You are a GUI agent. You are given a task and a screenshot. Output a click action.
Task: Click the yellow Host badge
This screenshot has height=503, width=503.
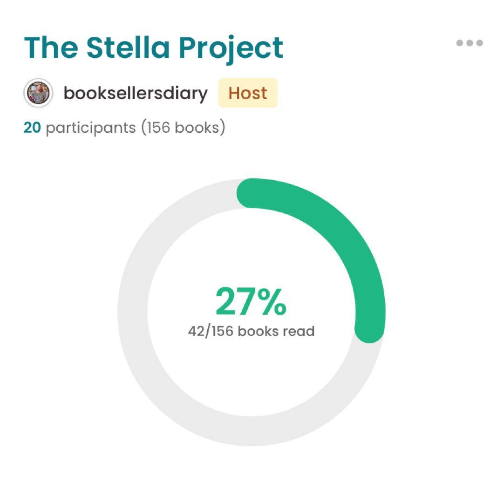(x=248, y=93)
